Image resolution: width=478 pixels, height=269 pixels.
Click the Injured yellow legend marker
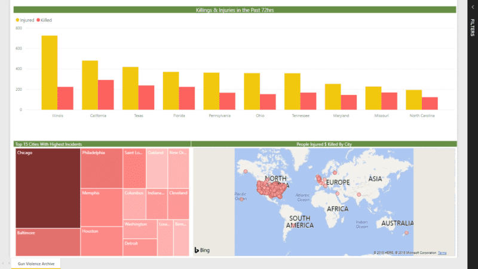(17, 20)
